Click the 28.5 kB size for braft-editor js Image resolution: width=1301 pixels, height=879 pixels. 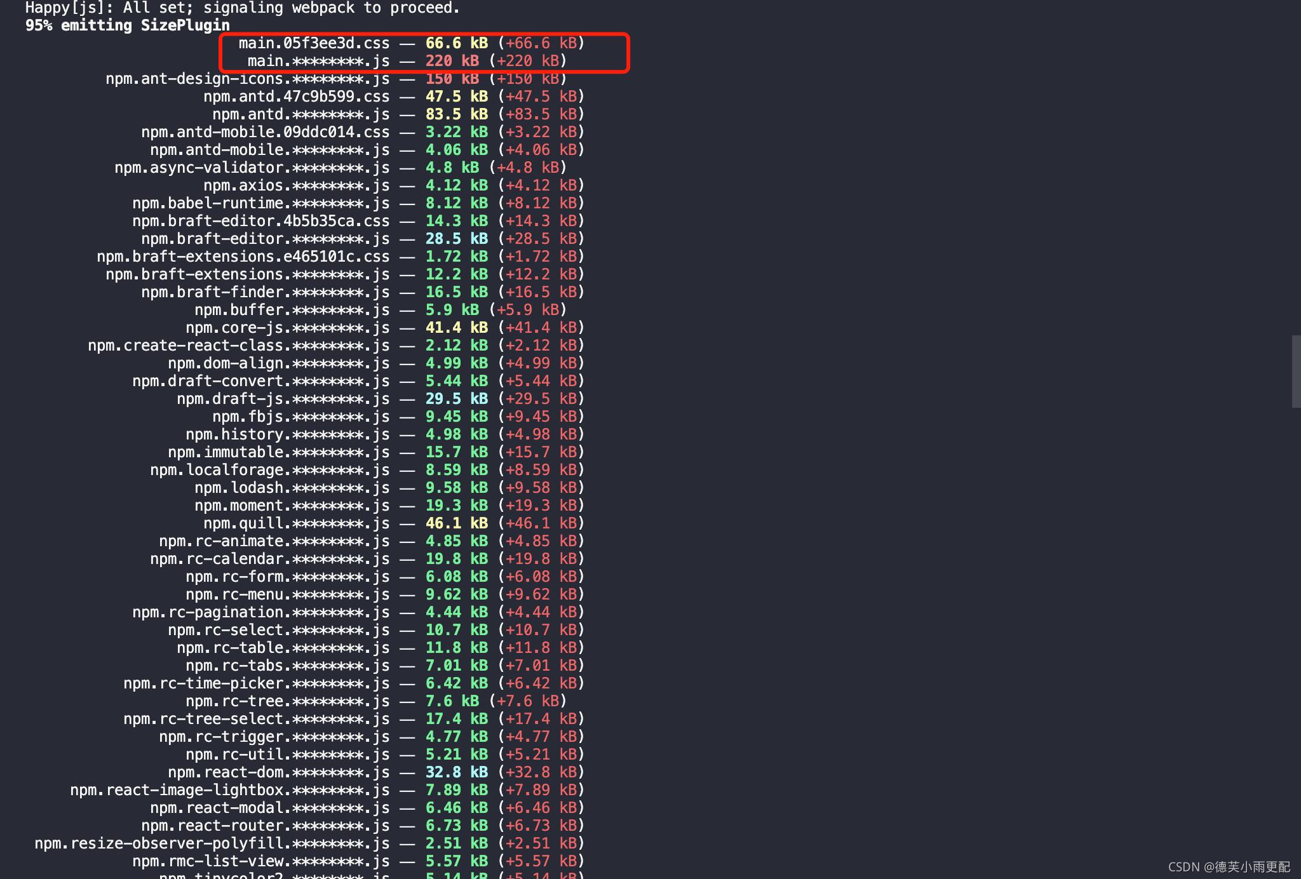(457, 239)
